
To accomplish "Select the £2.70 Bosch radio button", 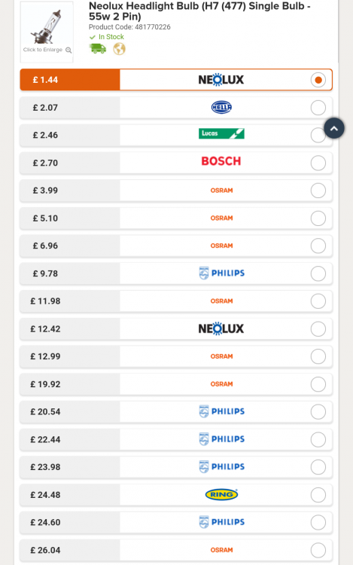I will (x=318, y=163).
